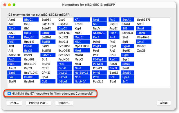
Task: Select enzyme CspI
Action: (62, 20)
